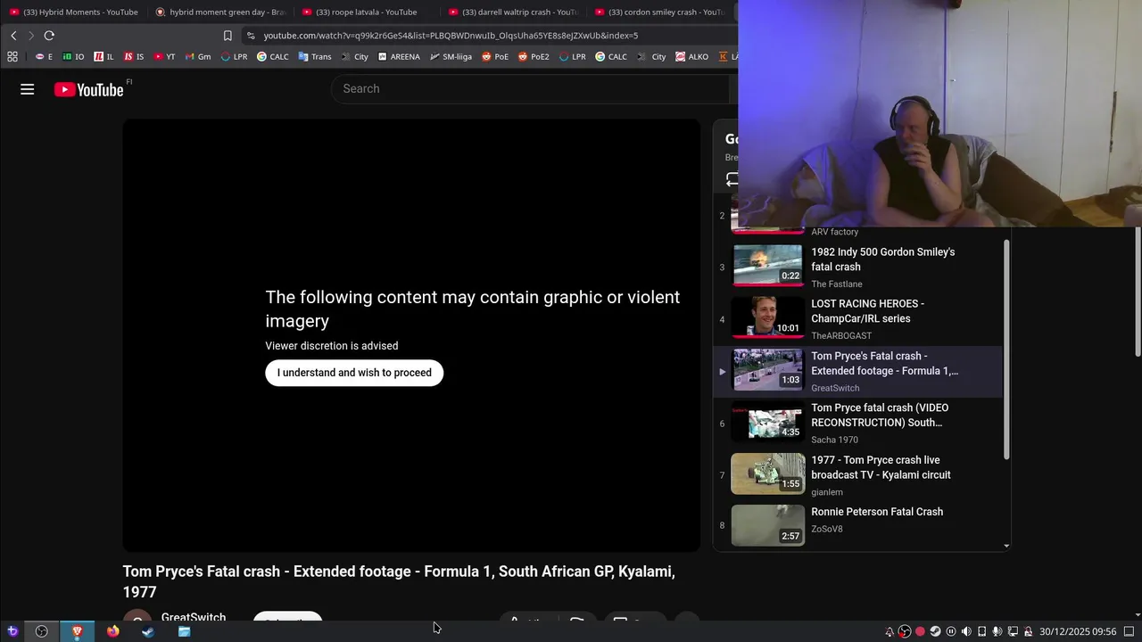This screenshot has height=642, width=1142.
Task: Open the IL bookmark
Action: [x=103, y=56]
